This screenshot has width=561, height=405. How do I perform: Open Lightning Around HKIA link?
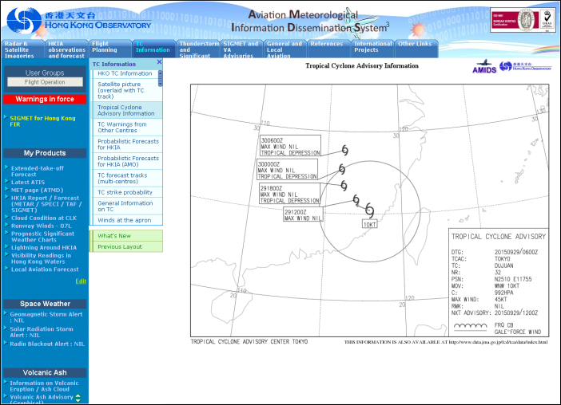click(x=44, y=248)
